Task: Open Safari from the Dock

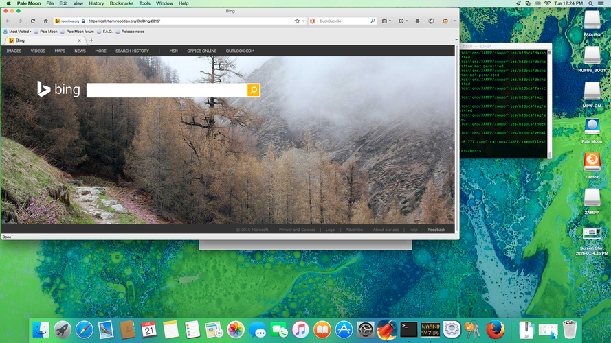Action: point(84,330)
